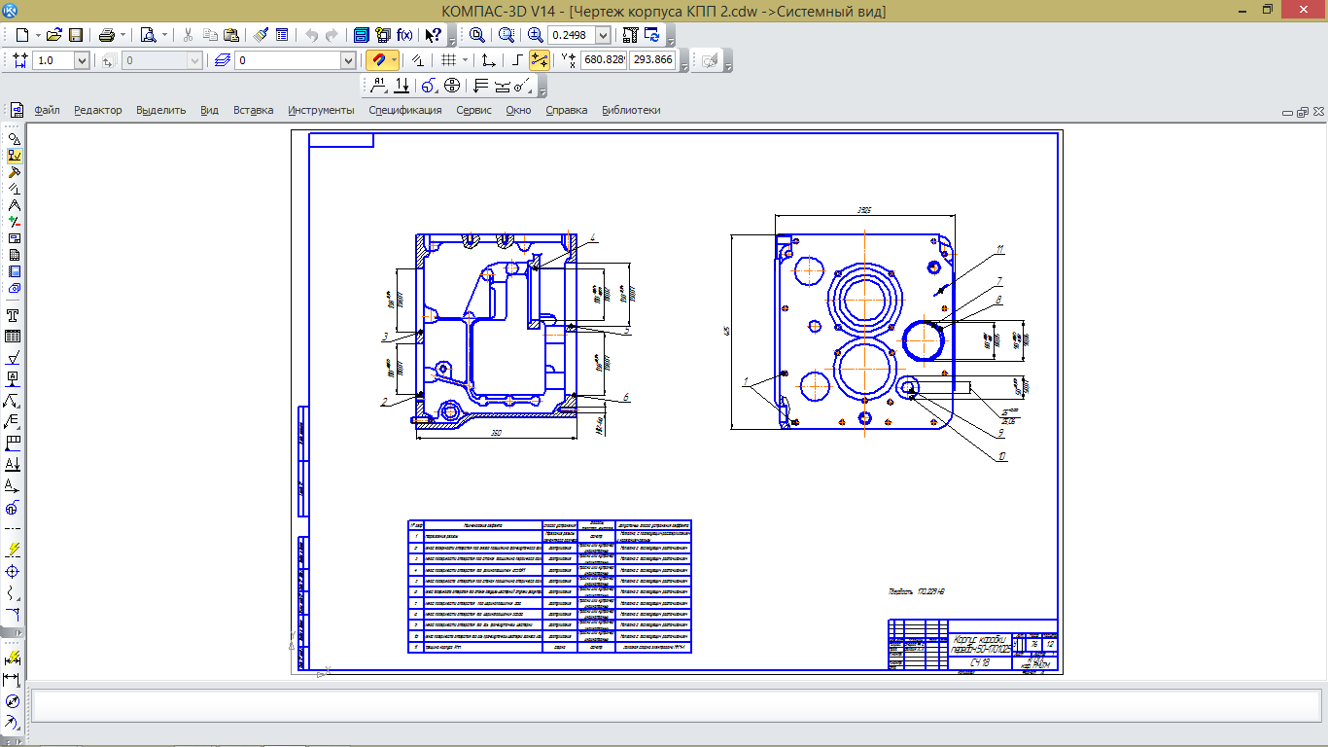The width and height of the screenshot is (1328, 747).
Task: Add a surface roughness symbol
Action: pos(14,357)
